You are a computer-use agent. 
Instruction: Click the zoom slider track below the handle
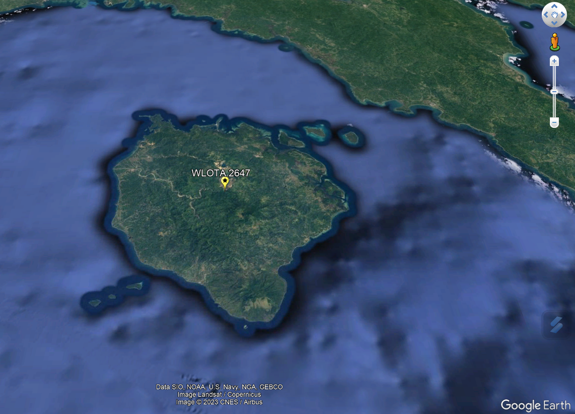(x=554, y=107)
